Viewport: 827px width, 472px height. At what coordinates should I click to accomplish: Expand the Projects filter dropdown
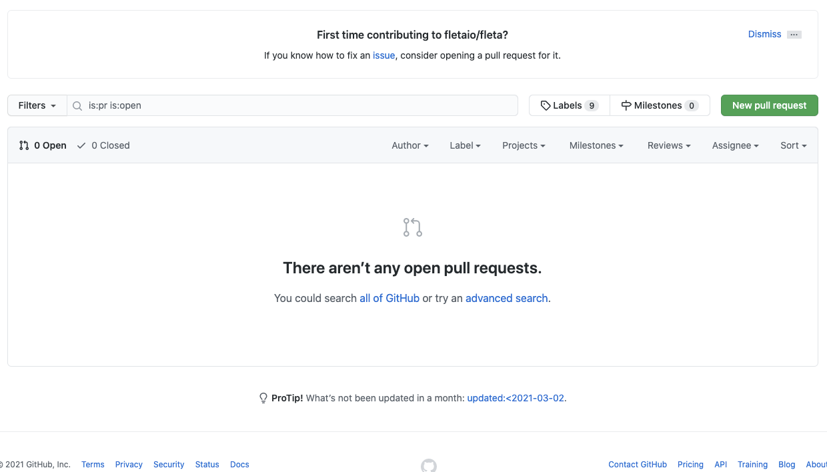coord(524,145)
